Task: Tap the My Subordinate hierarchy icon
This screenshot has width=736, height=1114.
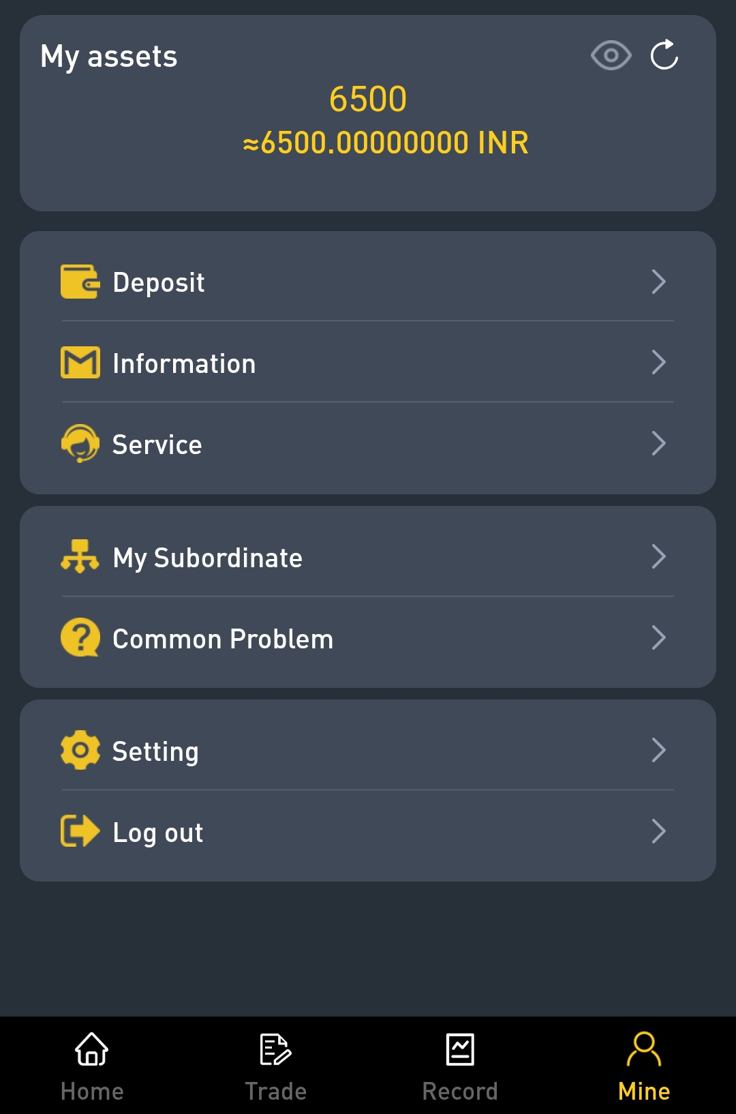Action: (x=80, y=557)
